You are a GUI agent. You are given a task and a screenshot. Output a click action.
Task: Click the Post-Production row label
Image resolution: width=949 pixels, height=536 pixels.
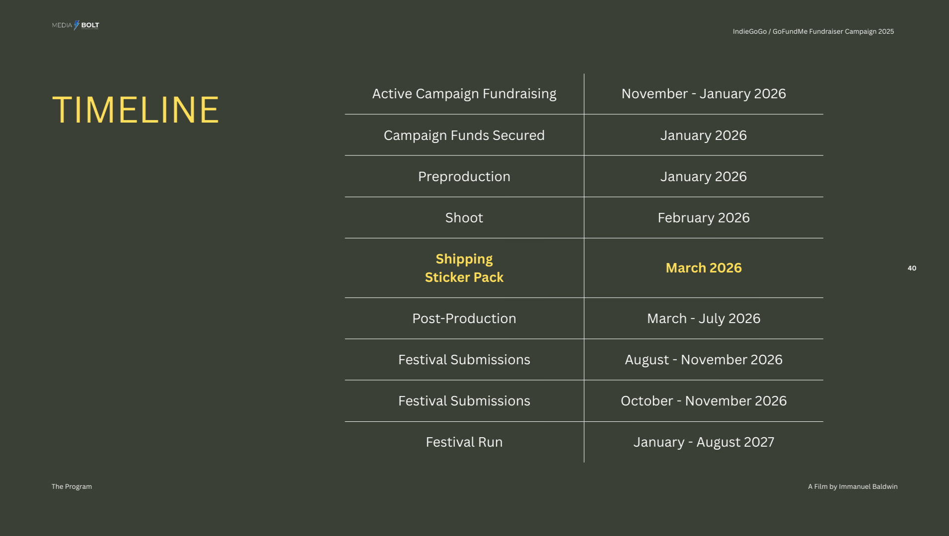point(464,319)
